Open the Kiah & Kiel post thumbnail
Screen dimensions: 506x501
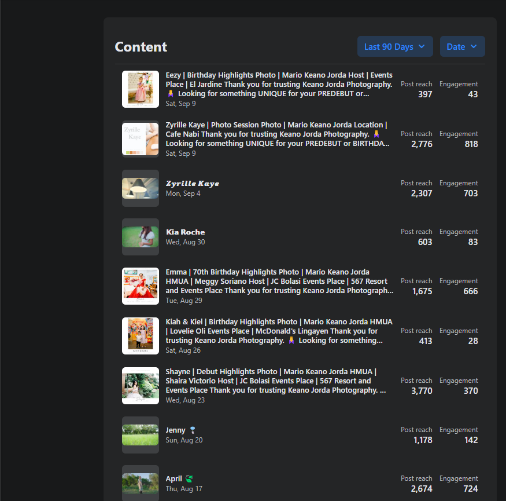(141, 336)
